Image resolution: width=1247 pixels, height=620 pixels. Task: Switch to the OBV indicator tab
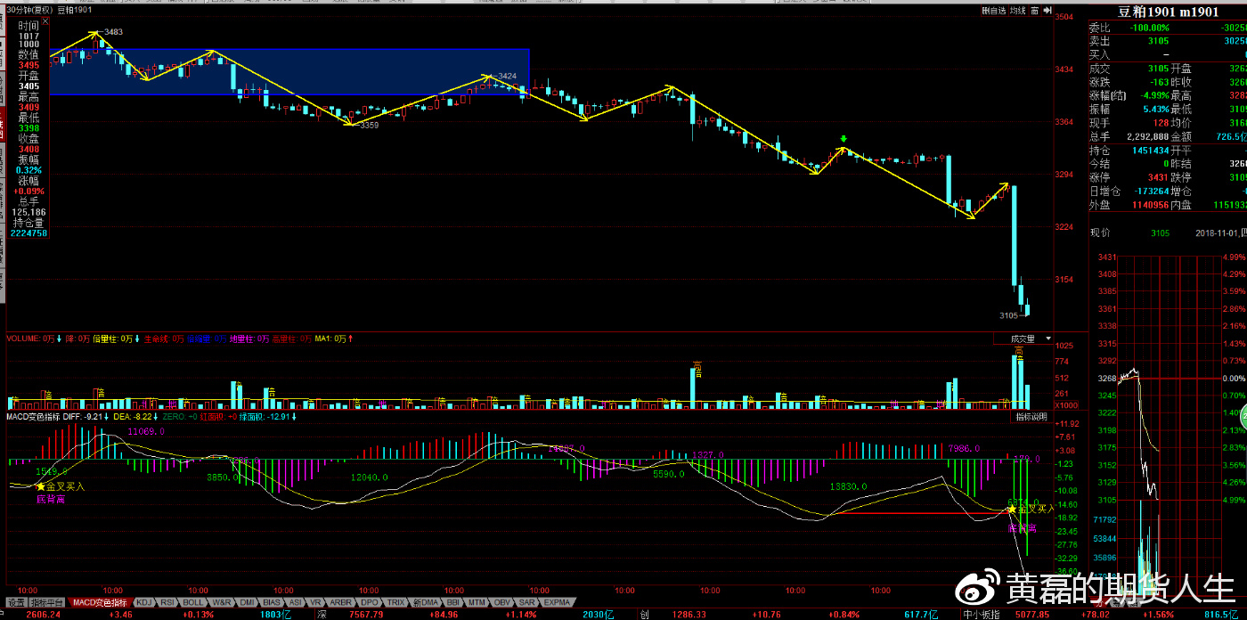pyautogui.click(x=502, y=602)
